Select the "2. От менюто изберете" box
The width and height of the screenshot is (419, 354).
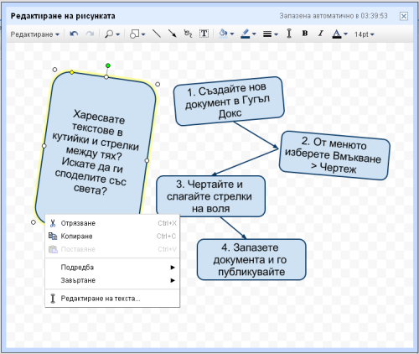(334, 155)
